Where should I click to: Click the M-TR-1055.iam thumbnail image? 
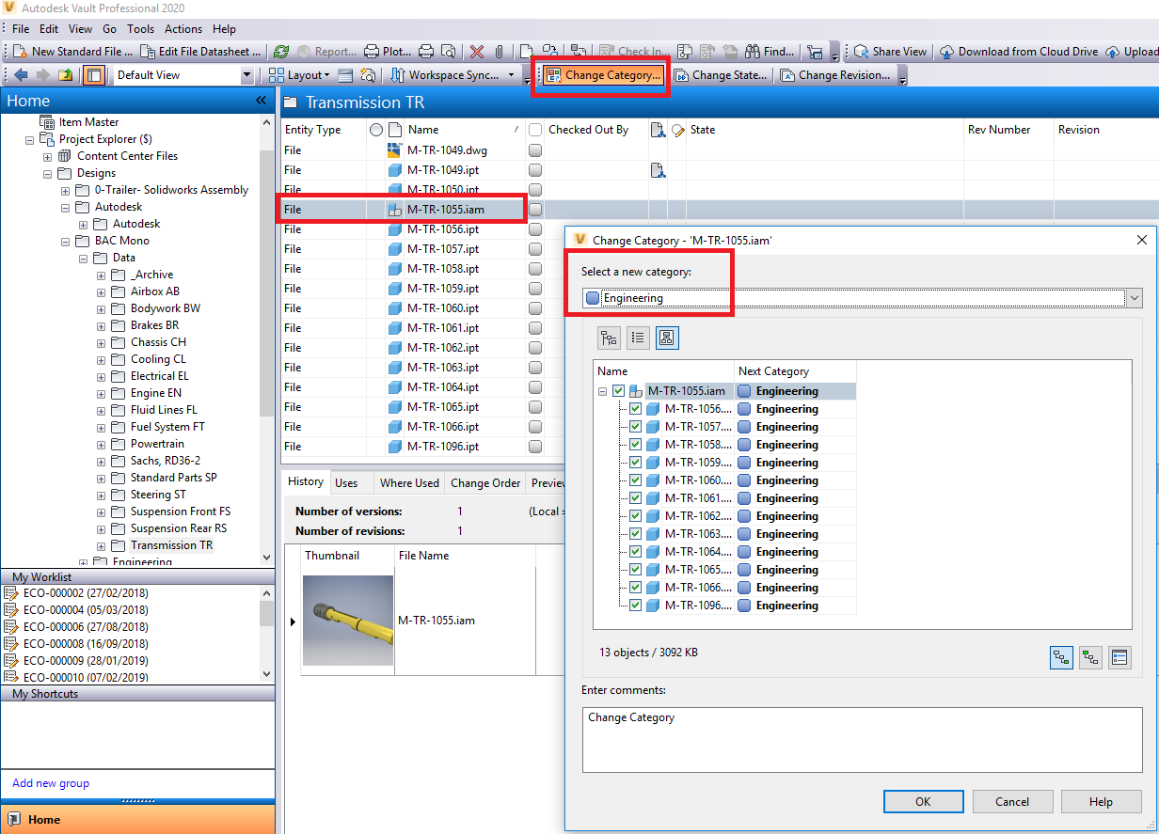[x=348, y=621]
